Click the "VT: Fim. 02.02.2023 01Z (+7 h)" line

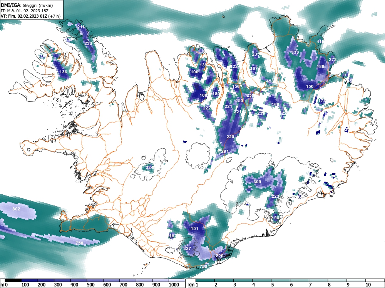tap(30, 16)
